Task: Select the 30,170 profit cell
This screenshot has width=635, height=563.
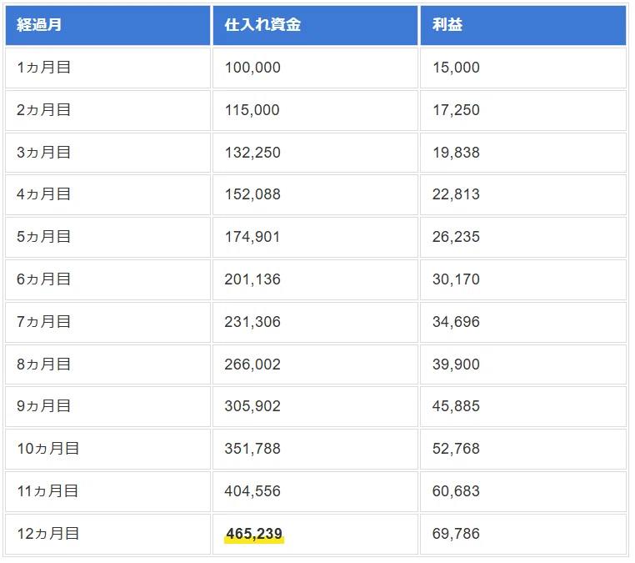Action: [x=523, y=279]
